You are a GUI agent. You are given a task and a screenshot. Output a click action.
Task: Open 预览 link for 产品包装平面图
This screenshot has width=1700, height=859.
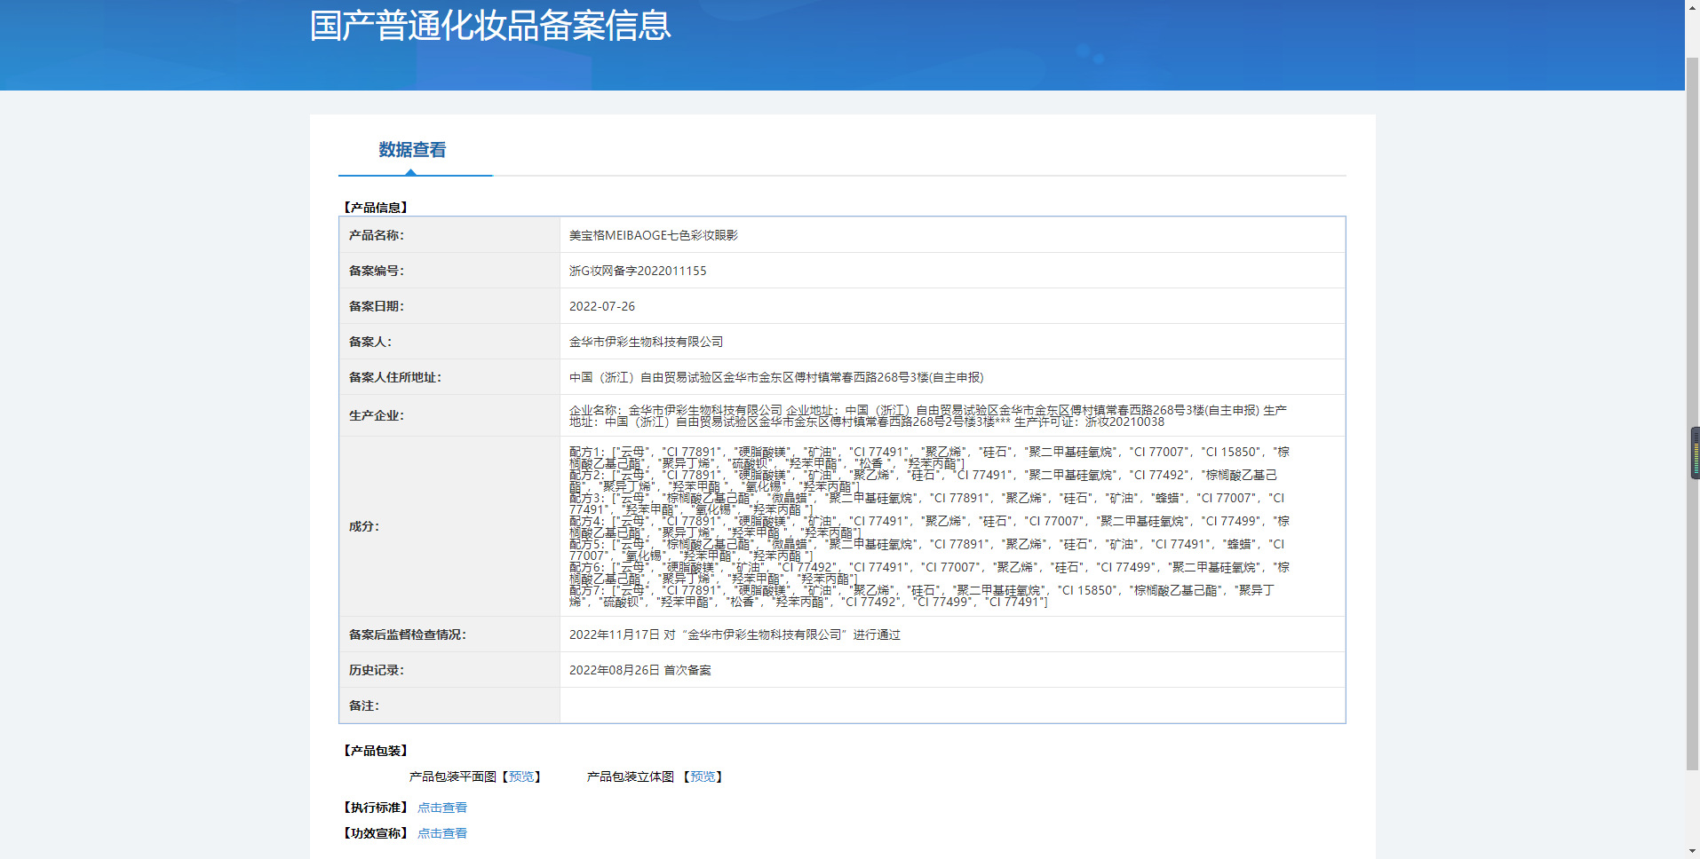coord(521,776)
